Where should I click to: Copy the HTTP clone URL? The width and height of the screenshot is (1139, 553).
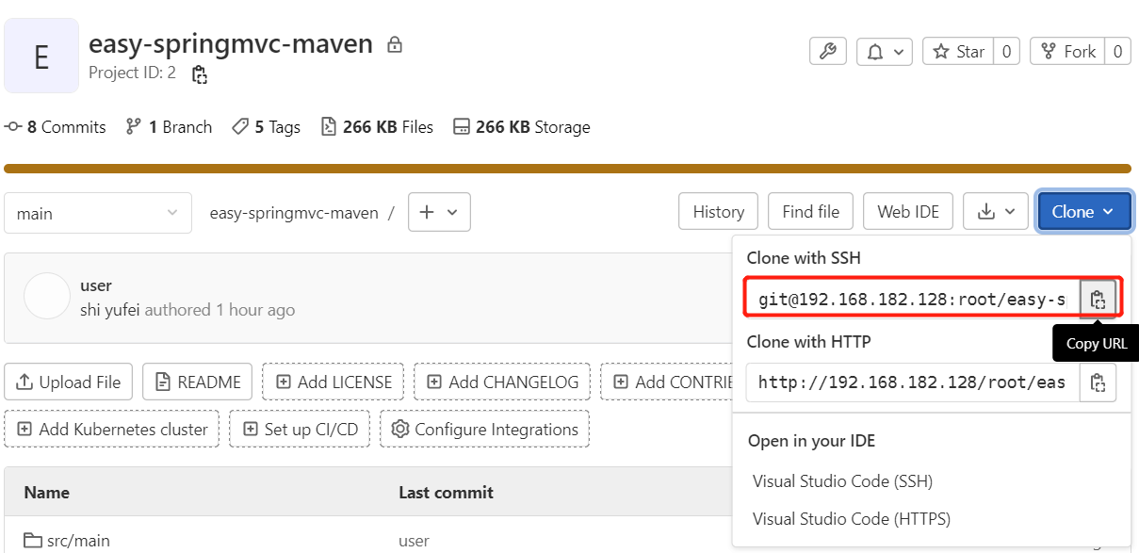point(1098,382)
